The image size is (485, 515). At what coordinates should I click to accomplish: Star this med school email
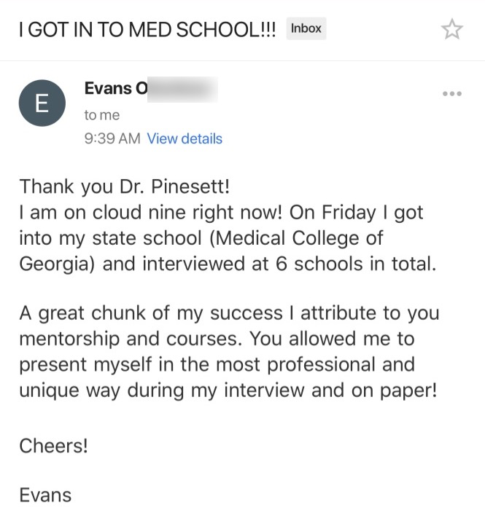click(452, 29)
